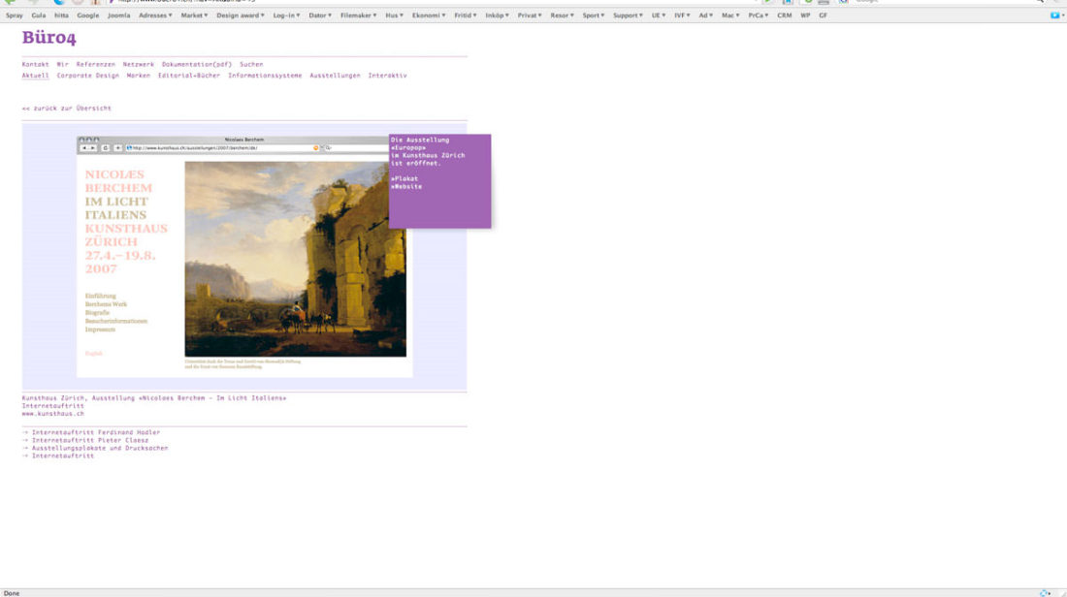Select the Interaktiv category

[x=387, y=76]
